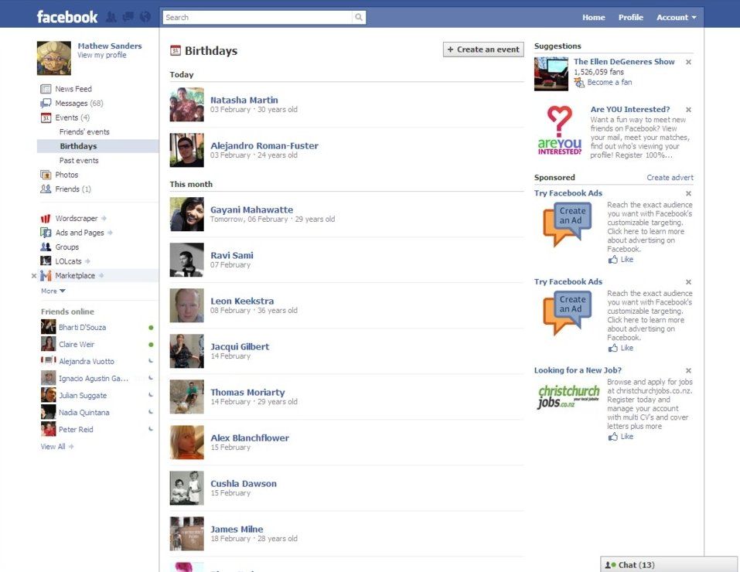Viewport: 740px width, 572px height.
Task: Click Become a fan icon
Action: (x=579, y=83)
